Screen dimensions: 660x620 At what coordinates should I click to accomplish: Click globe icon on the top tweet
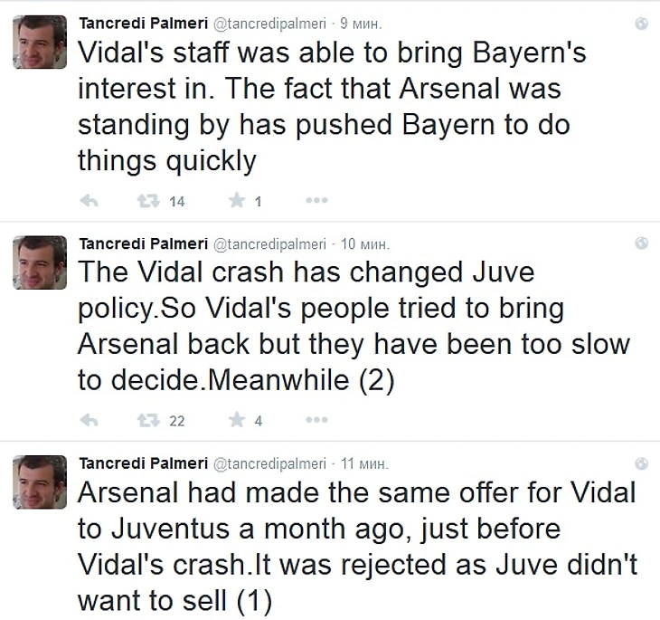tap(642, 24)
